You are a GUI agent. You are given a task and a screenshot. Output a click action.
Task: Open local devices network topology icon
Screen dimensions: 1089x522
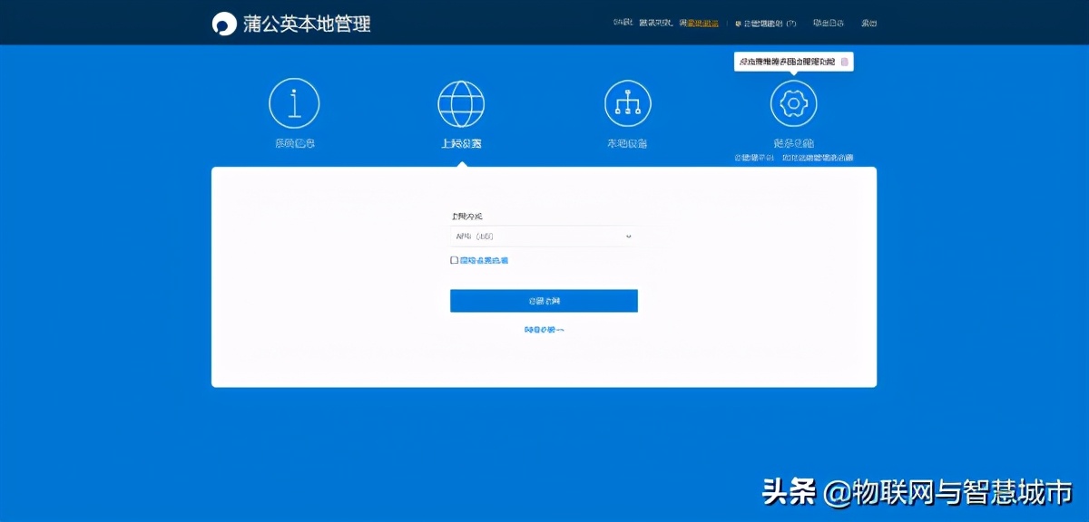(627, 101)
